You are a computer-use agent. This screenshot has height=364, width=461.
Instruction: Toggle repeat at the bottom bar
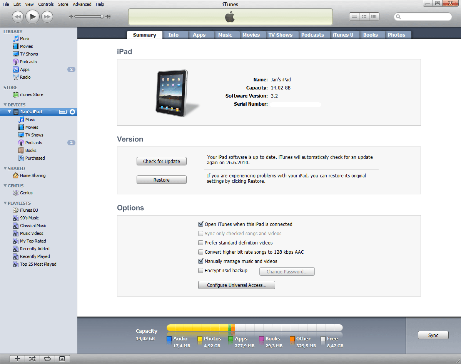[47, 358]
